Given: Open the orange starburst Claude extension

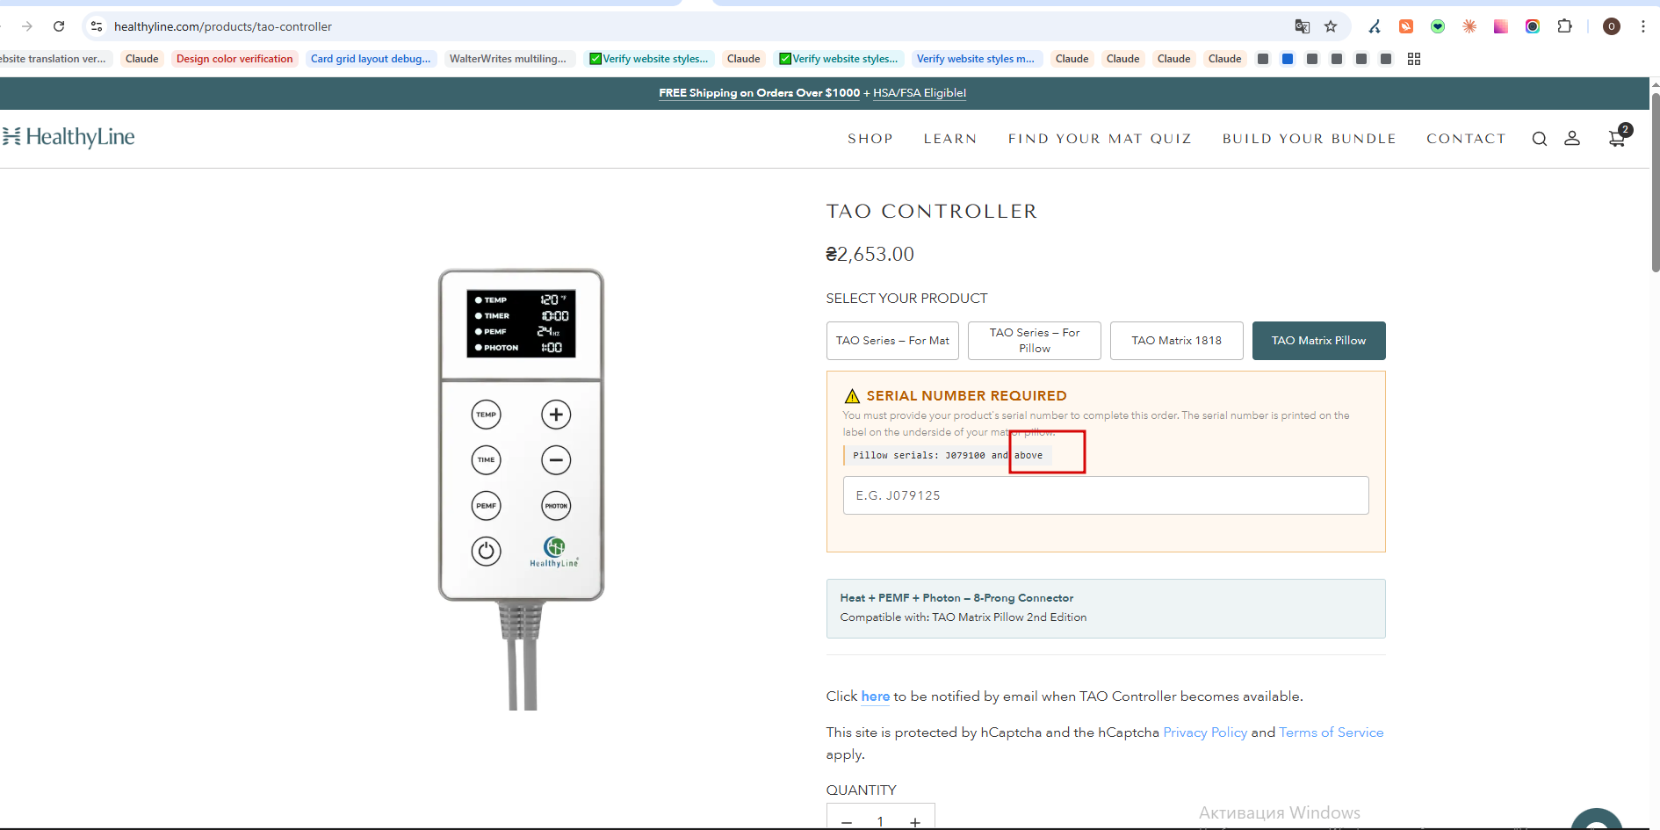Looking at the screenshot, I should pyautogui.click(x=1469, y=26).
